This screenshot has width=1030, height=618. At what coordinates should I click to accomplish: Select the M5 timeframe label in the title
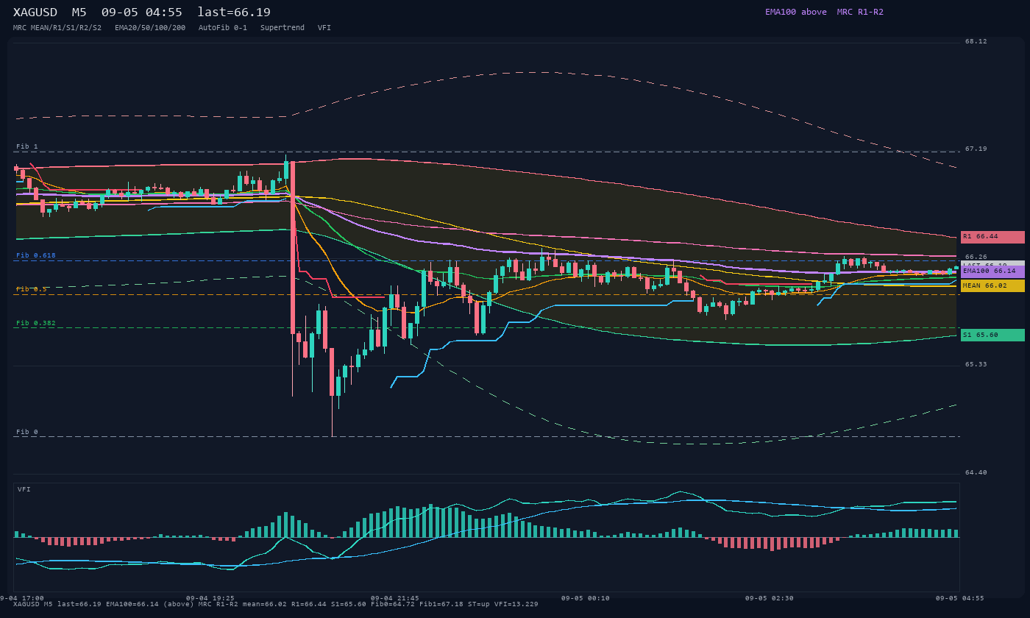tap(79, 12)
